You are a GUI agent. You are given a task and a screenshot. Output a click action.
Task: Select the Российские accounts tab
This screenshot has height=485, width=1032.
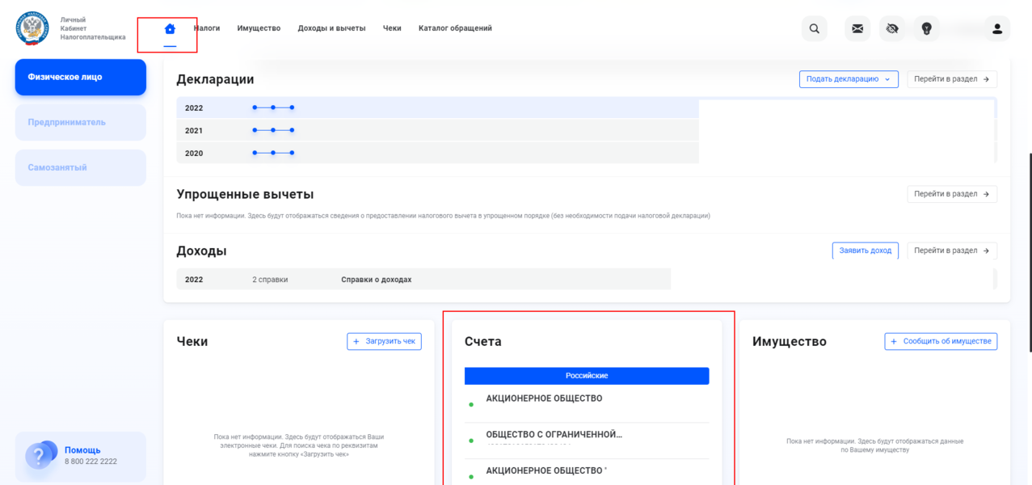point(586,376)
